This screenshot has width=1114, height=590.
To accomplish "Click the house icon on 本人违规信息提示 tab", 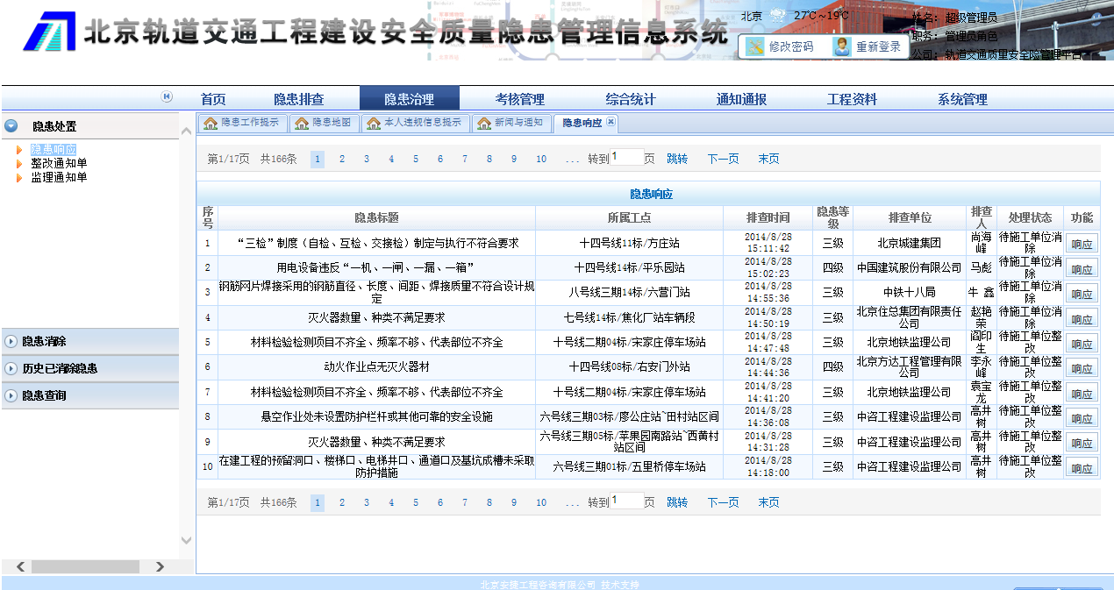I will coord(374,124).
